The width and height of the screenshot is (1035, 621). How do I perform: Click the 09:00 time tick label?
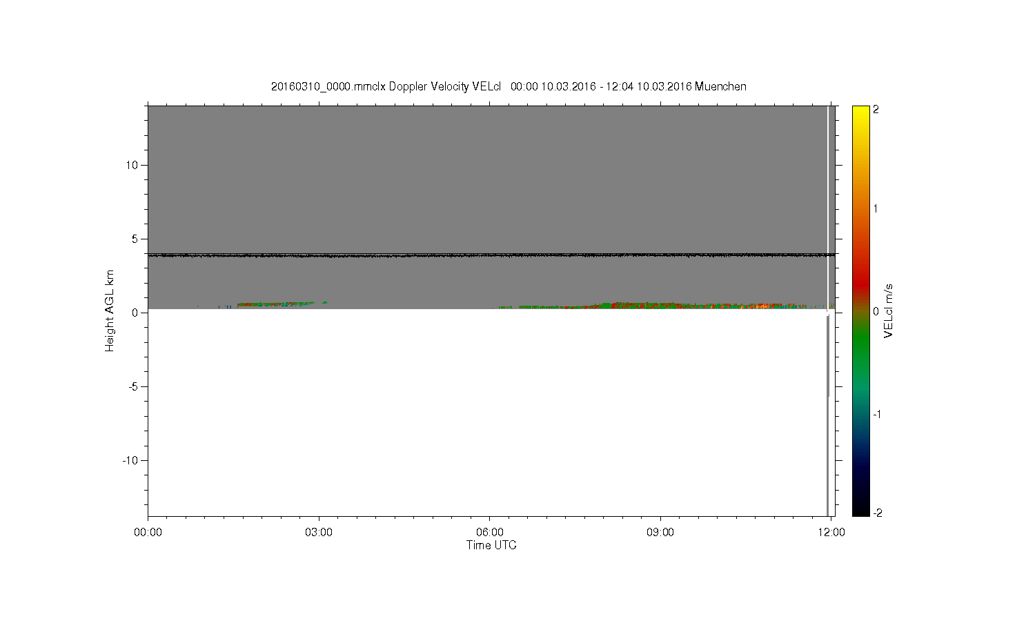[x=660, y=533]
